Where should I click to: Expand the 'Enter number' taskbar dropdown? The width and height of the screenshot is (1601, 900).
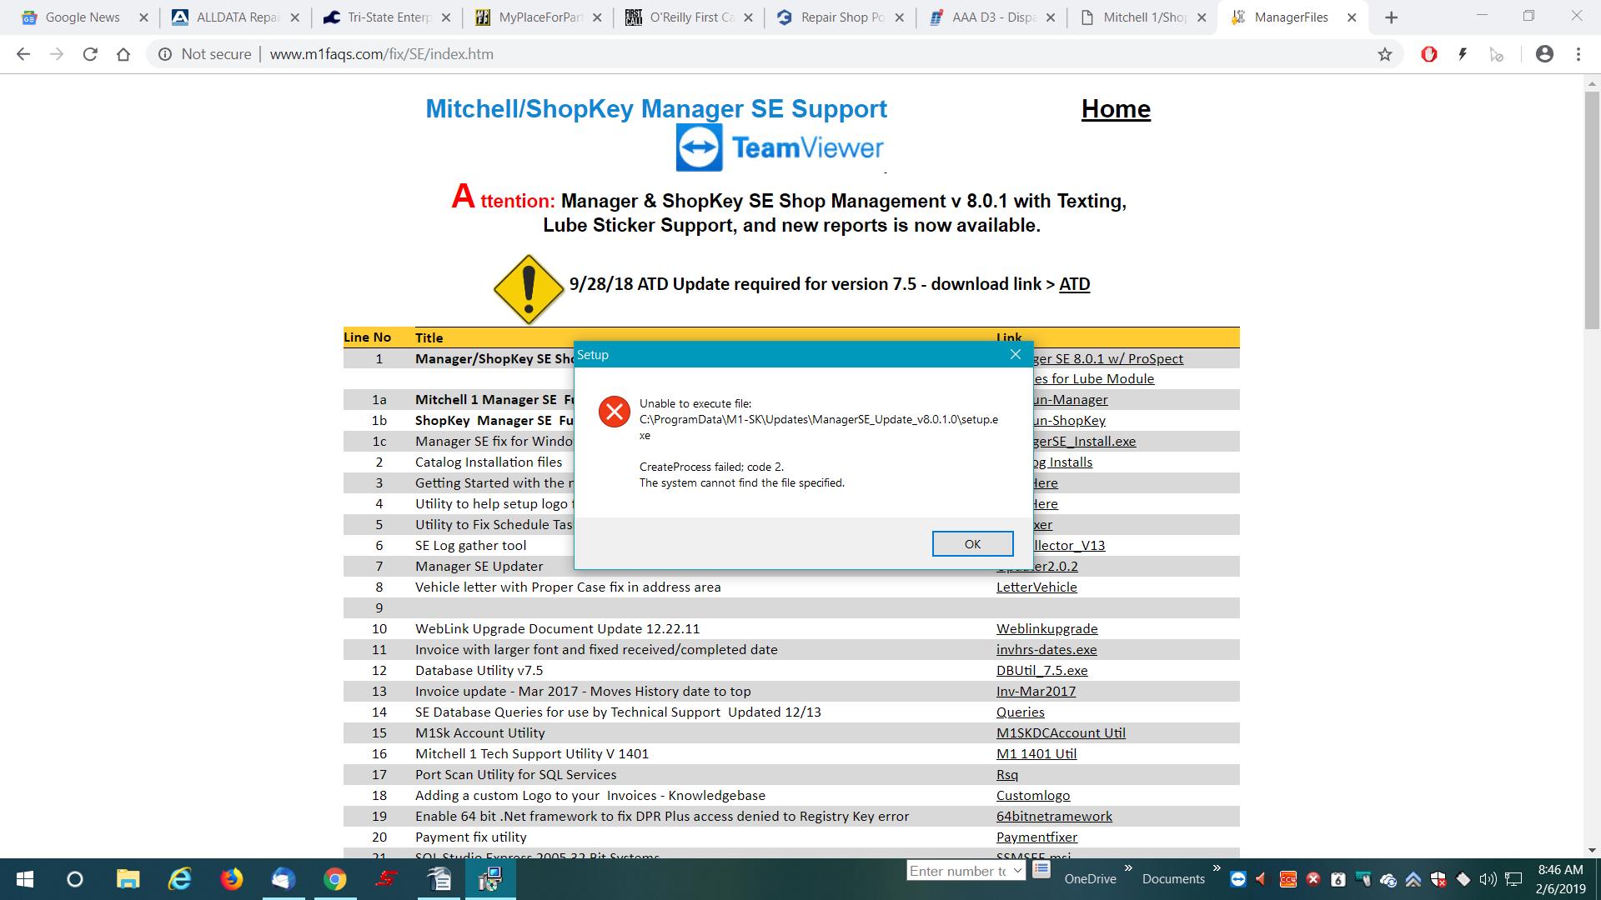pyautogui.click(x=1017, y=872)
